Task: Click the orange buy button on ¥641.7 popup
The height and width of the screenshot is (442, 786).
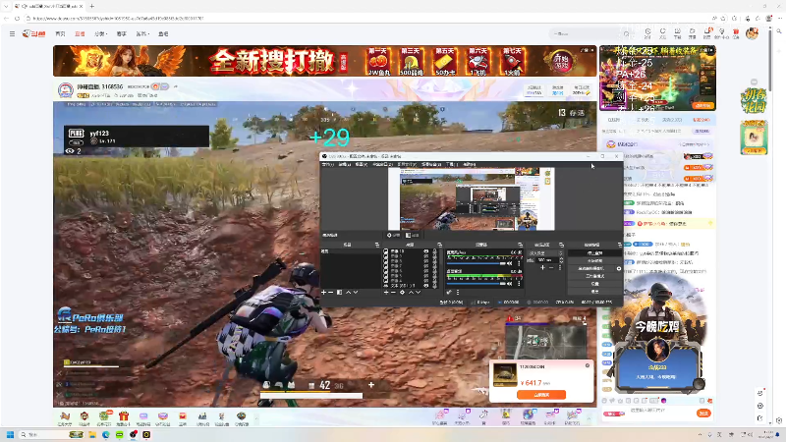Action: (541, 395)
